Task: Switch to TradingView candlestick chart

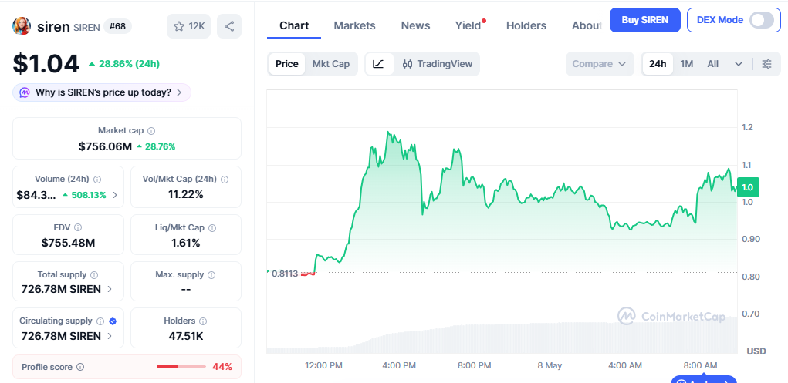Action: [437, 64]
